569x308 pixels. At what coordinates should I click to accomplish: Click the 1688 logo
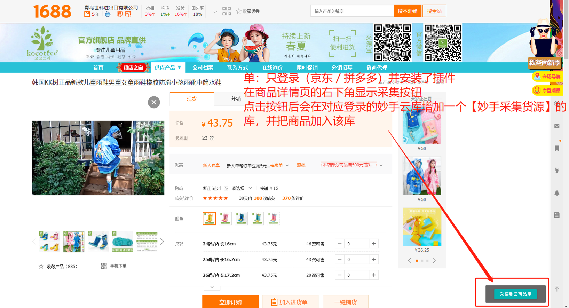coord(52,11)
